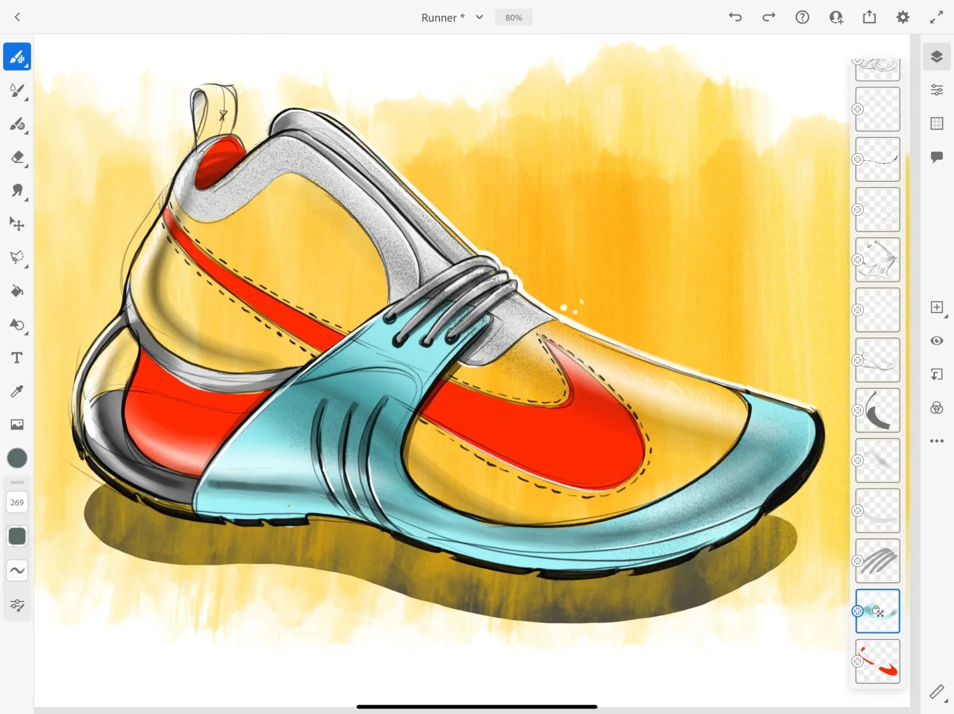Select the Paint Bucket fill tool
This screenshot has width=954, height=714.
point(17,291)
